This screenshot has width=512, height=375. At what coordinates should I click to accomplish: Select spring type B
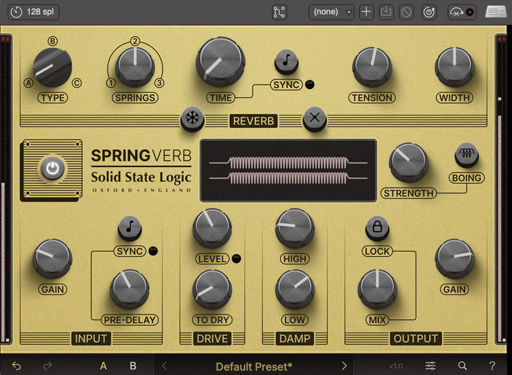pyautogui.click(x=52, y=41)
